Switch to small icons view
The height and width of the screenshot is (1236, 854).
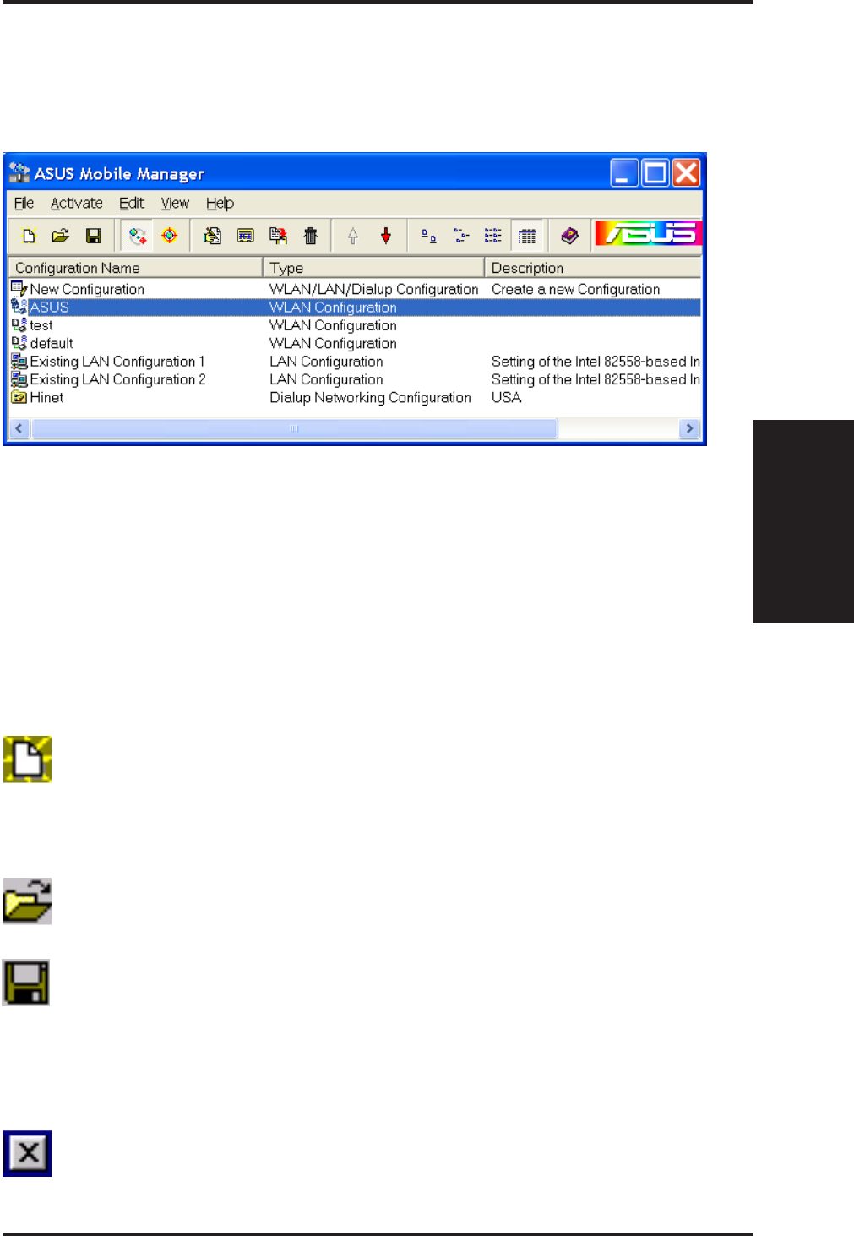461,236
